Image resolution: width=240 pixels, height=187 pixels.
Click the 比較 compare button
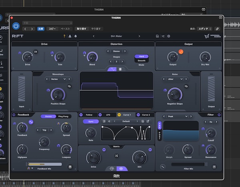(x=41, y=29)
